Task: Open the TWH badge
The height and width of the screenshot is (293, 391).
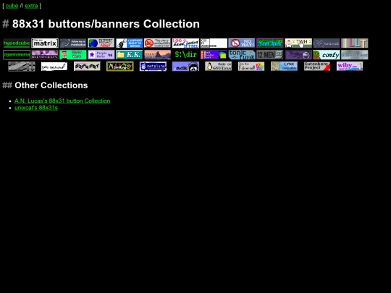Action: (298, 43)
